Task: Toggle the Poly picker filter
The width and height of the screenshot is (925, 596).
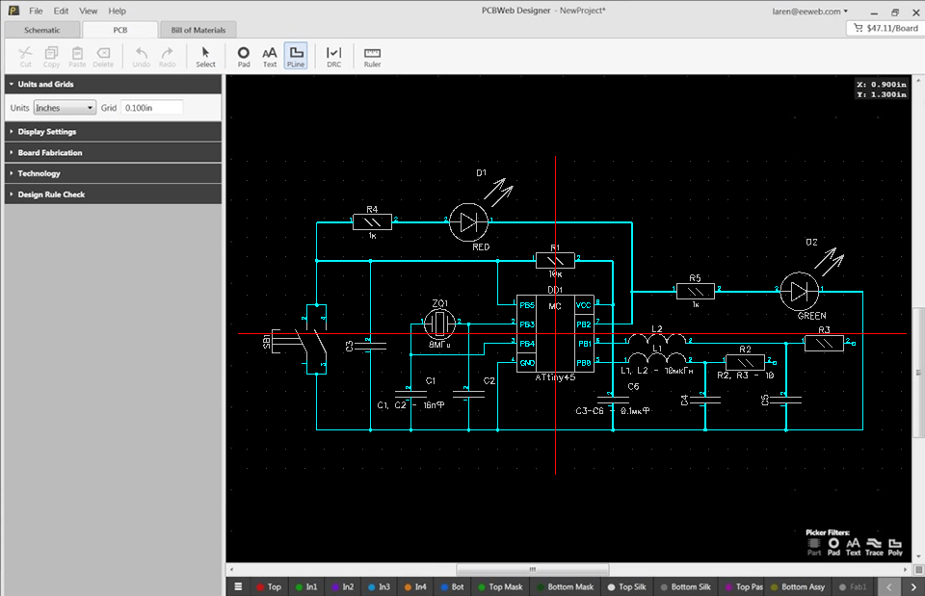Action: pyautogui.click(x=895, y=546)
